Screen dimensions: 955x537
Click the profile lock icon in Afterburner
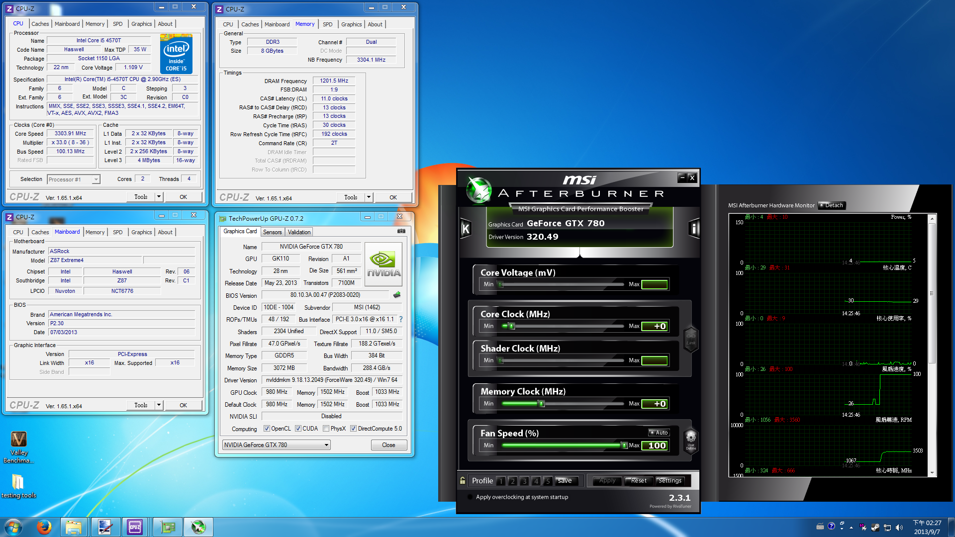click(x=463, y=480)
